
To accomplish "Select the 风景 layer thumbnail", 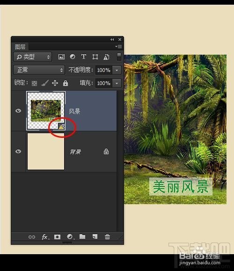I will (x=46, y=111).
